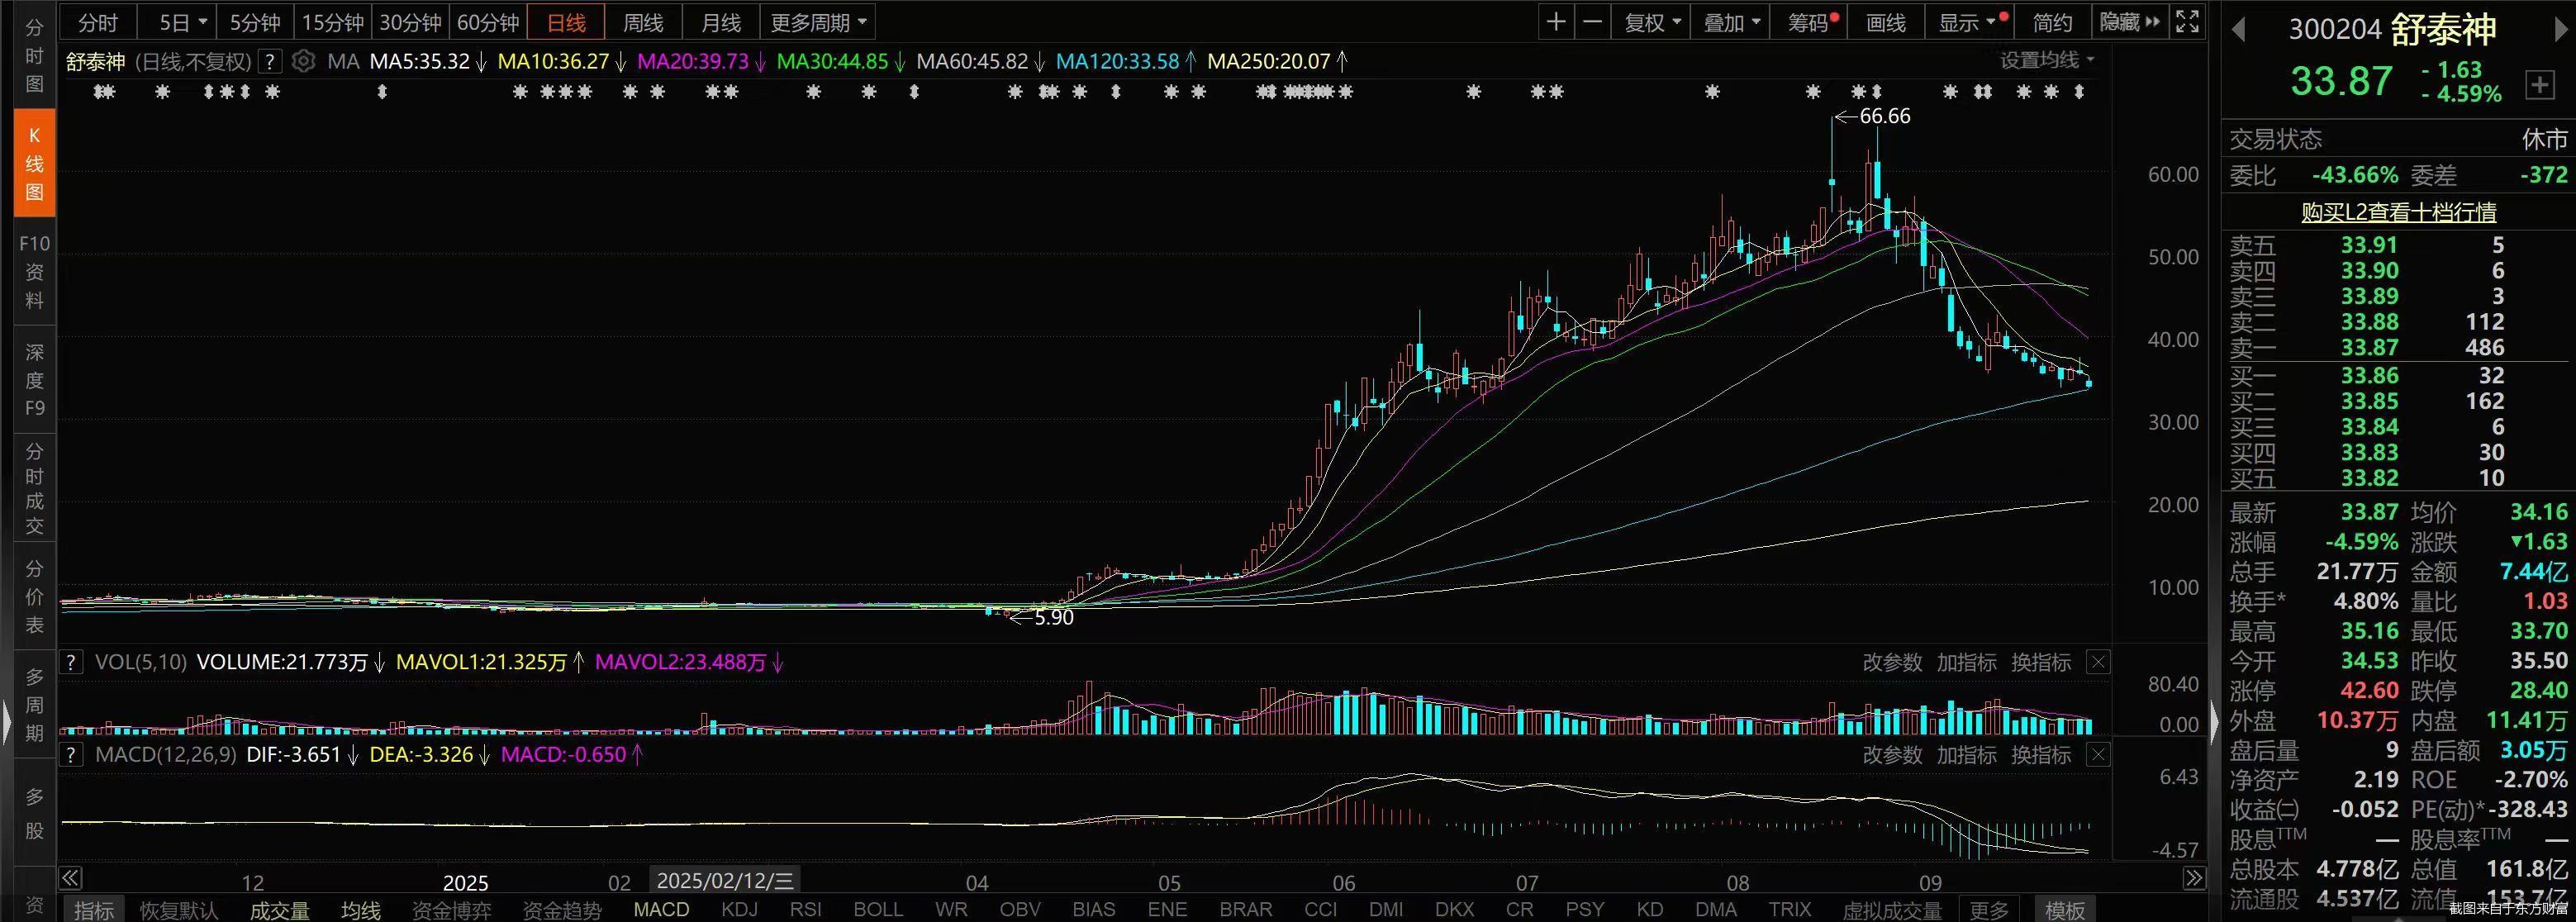Click help icon beside MACD label
The image size is (2576, 922).
71,755
